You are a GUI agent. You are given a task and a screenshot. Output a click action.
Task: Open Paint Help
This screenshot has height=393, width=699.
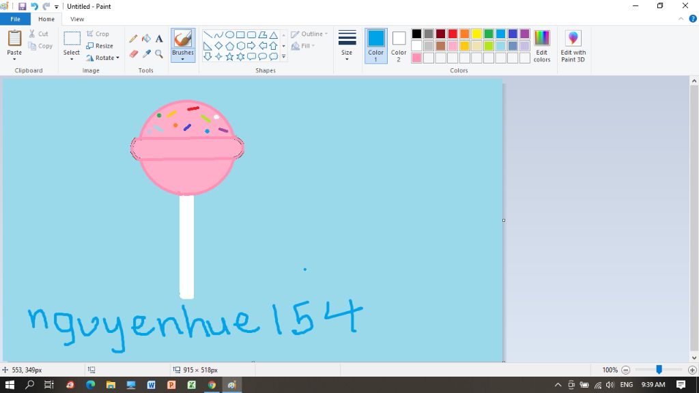[693, 18]
